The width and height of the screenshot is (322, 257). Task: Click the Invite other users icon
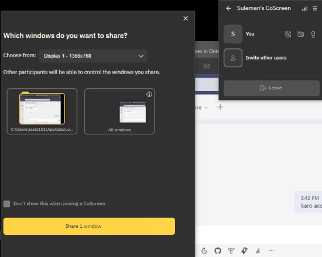click(233, 58)
